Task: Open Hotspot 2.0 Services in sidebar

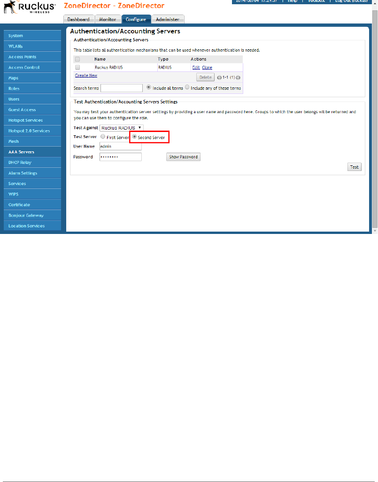Action: point(32,131)
